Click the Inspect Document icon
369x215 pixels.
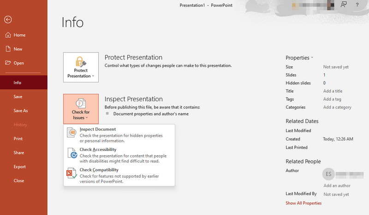click(71, 133)
